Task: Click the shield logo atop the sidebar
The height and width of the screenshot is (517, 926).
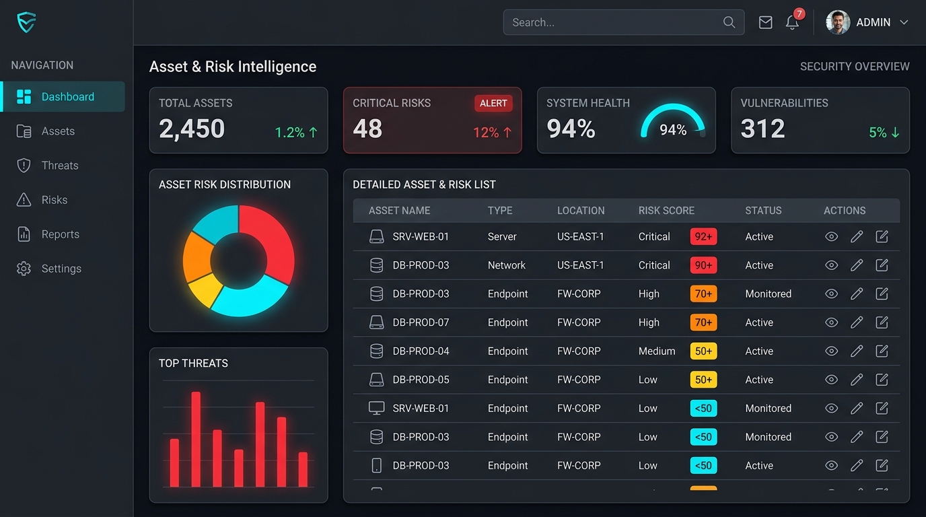Action: pos(26,22)
